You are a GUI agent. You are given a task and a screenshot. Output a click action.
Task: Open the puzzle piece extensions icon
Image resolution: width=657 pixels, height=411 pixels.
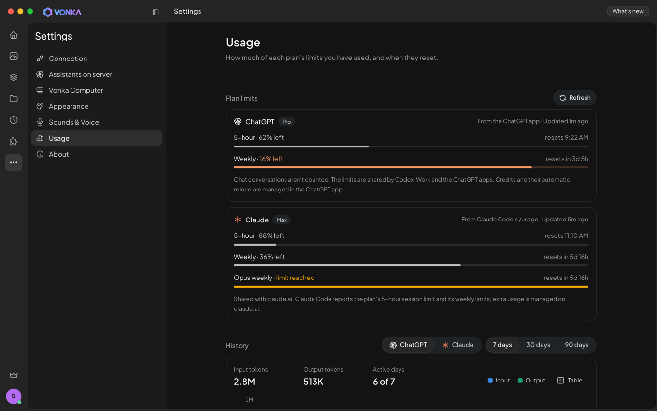point(14,141)
